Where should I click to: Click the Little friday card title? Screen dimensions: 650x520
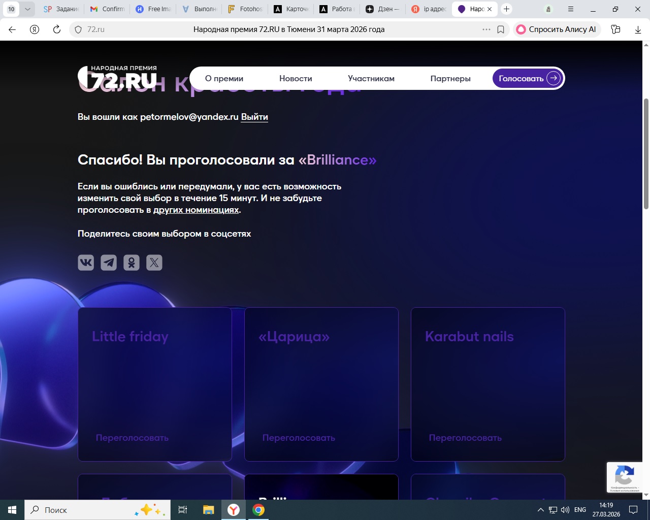[x=130, y=337]
